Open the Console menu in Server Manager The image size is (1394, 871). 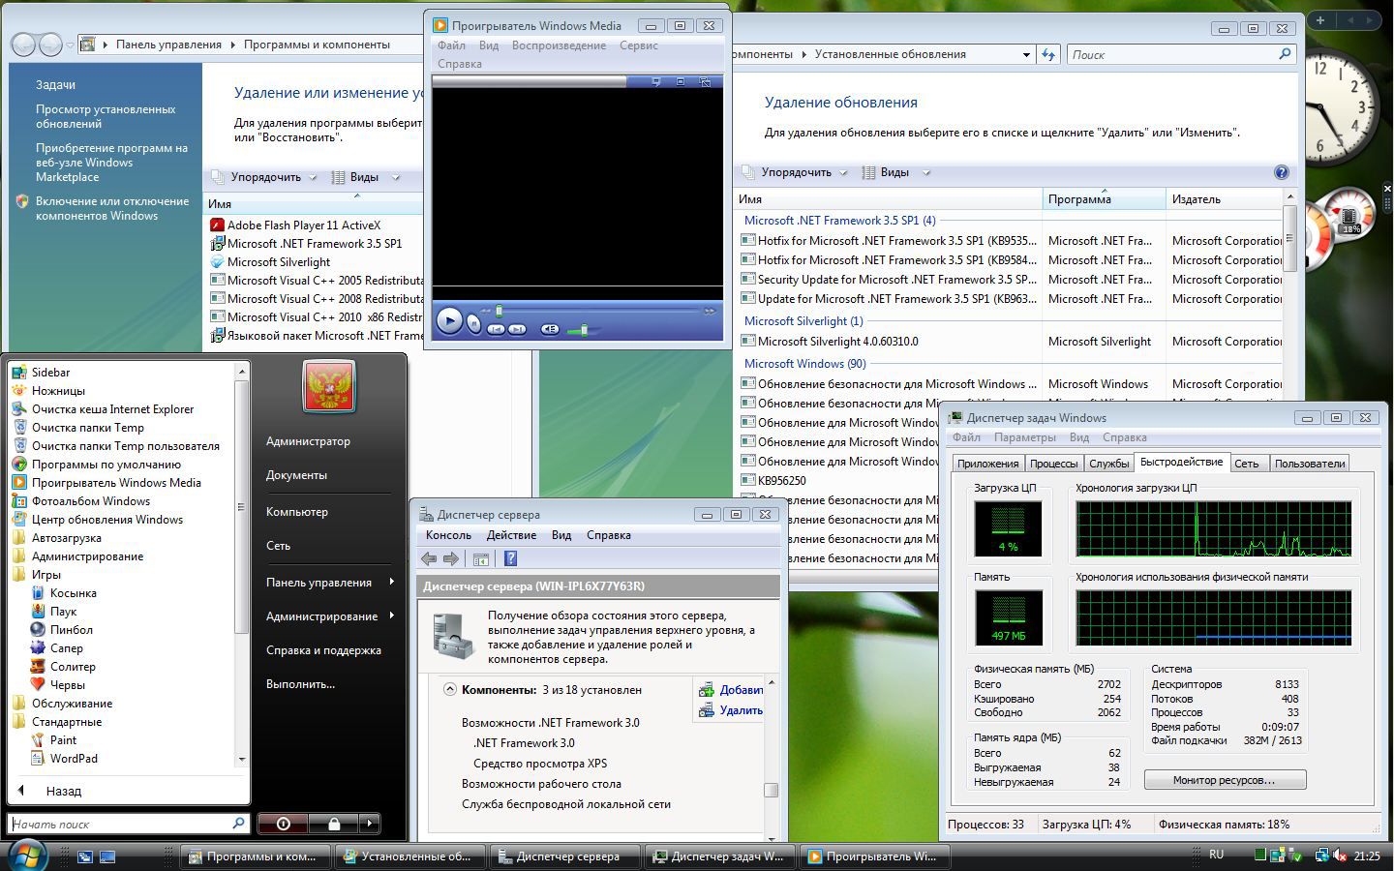point(448,535)
